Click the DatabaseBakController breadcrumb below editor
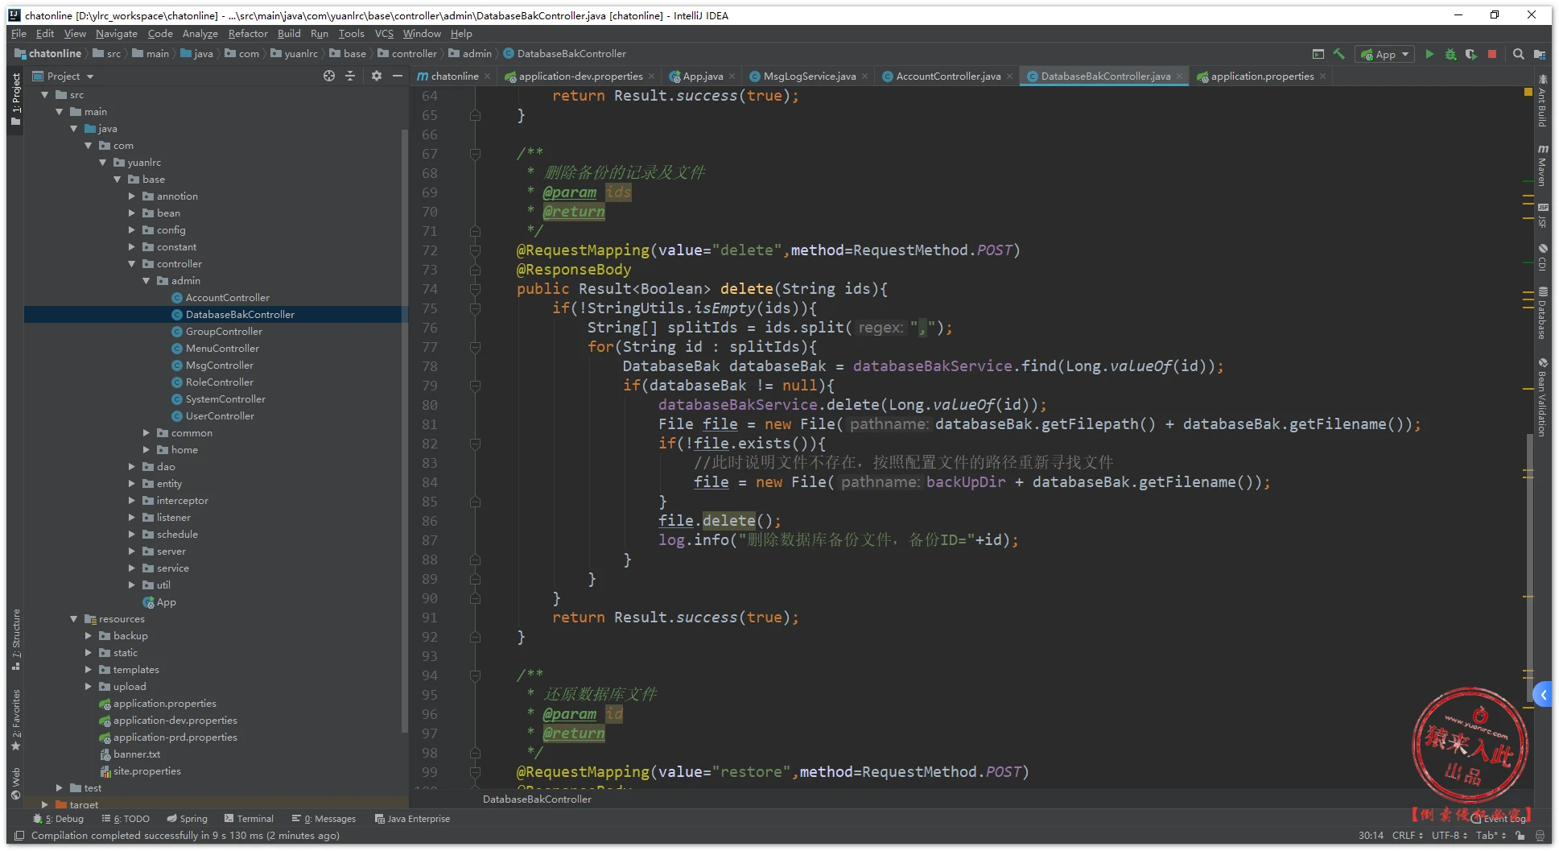The width and height of the screenshot is (1559, 851). (x=536, y=799)
